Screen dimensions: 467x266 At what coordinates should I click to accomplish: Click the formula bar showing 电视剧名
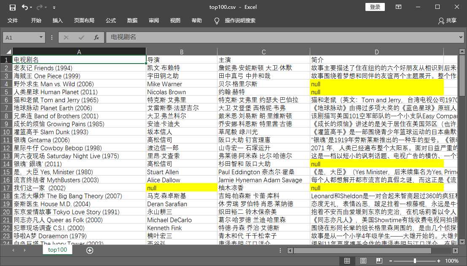(x=282, y=37)
